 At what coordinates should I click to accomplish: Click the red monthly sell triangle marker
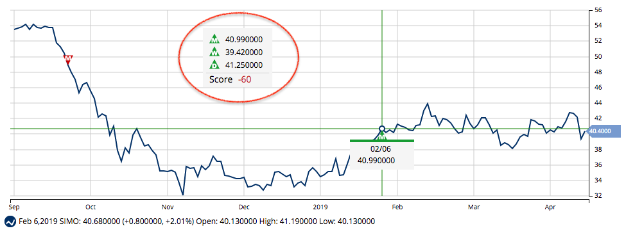click(x=68, y=60)
